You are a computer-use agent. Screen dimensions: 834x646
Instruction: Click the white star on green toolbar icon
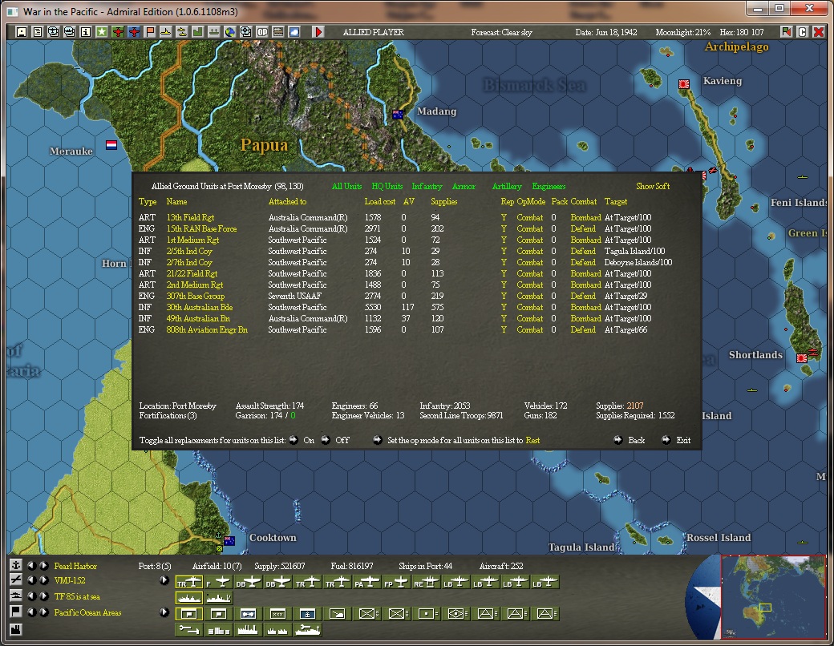pos(102,32)
